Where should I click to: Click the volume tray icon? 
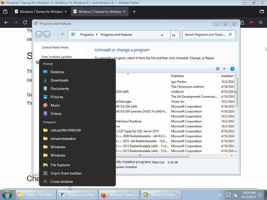235,195
